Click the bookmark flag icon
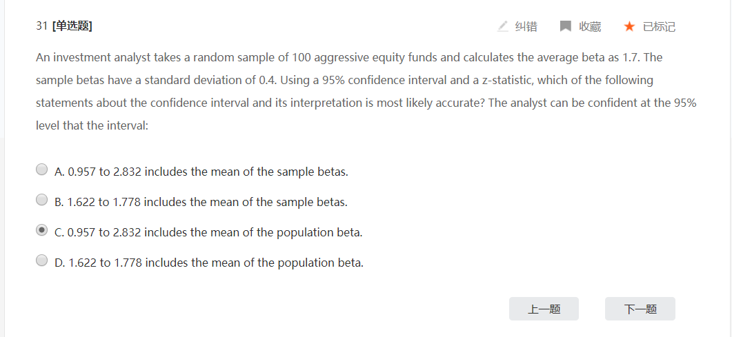This screenshot has width=732, height=337. pyautogui.click(x=566, y=26)
